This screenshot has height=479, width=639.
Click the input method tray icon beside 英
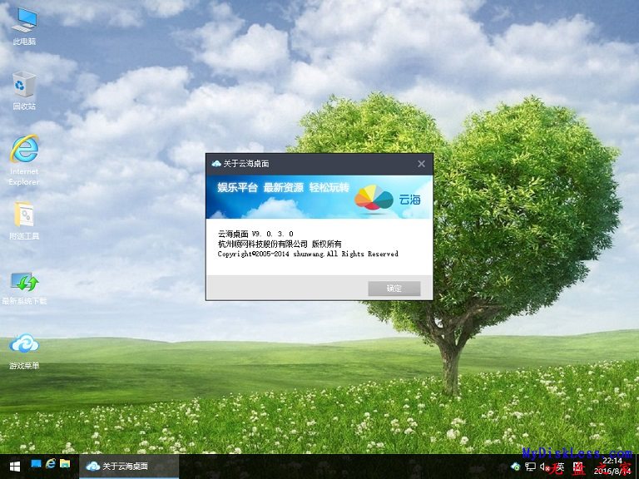pyautogui.click(x=578, y=467)
